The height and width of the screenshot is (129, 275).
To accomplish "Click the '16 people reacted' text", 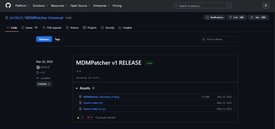I will point(105,118).
